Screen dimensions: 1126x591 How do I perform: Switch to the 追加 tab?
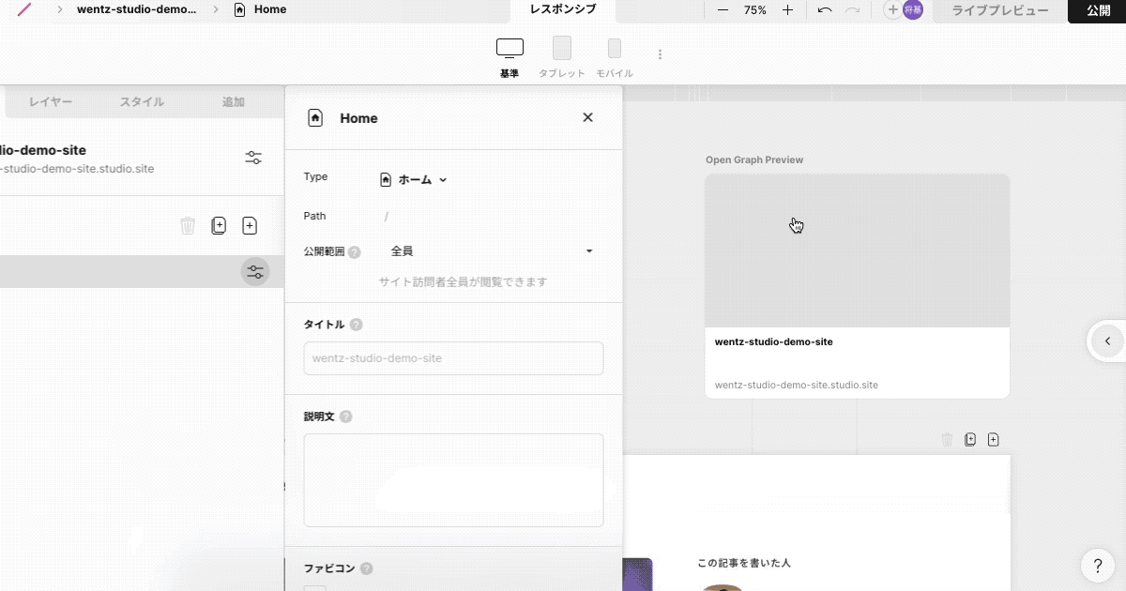click(232, 101)
